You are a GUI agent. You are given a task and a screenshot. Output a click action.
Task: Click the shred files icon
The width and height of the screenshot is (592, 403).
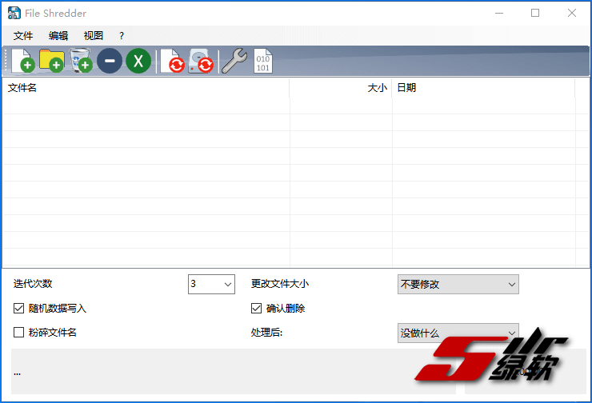171,61
